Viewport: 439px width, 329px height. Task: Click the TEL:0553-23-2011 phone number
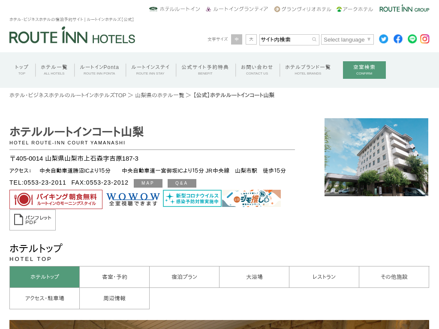tap(38, 182)
